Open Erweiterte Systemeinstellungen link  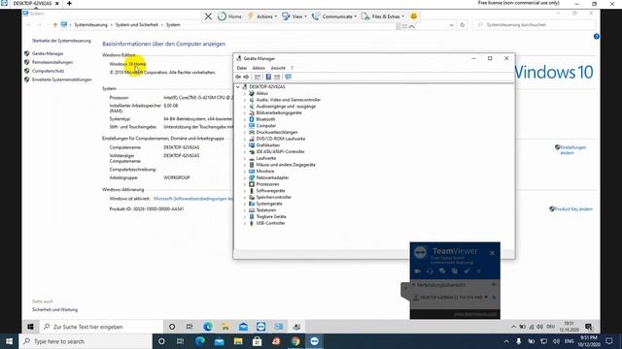point(62,79)
